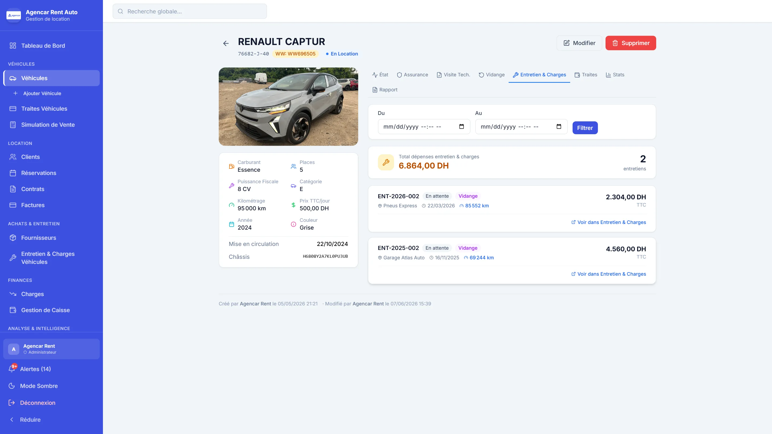Click the calculator icon beside Simulation de Vente
This screenshot has width=772, height=434.
[13, 125]
